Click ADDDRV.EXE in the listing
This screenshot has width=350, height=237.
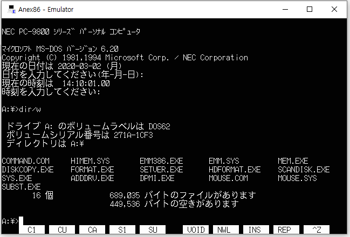point(92,178)
